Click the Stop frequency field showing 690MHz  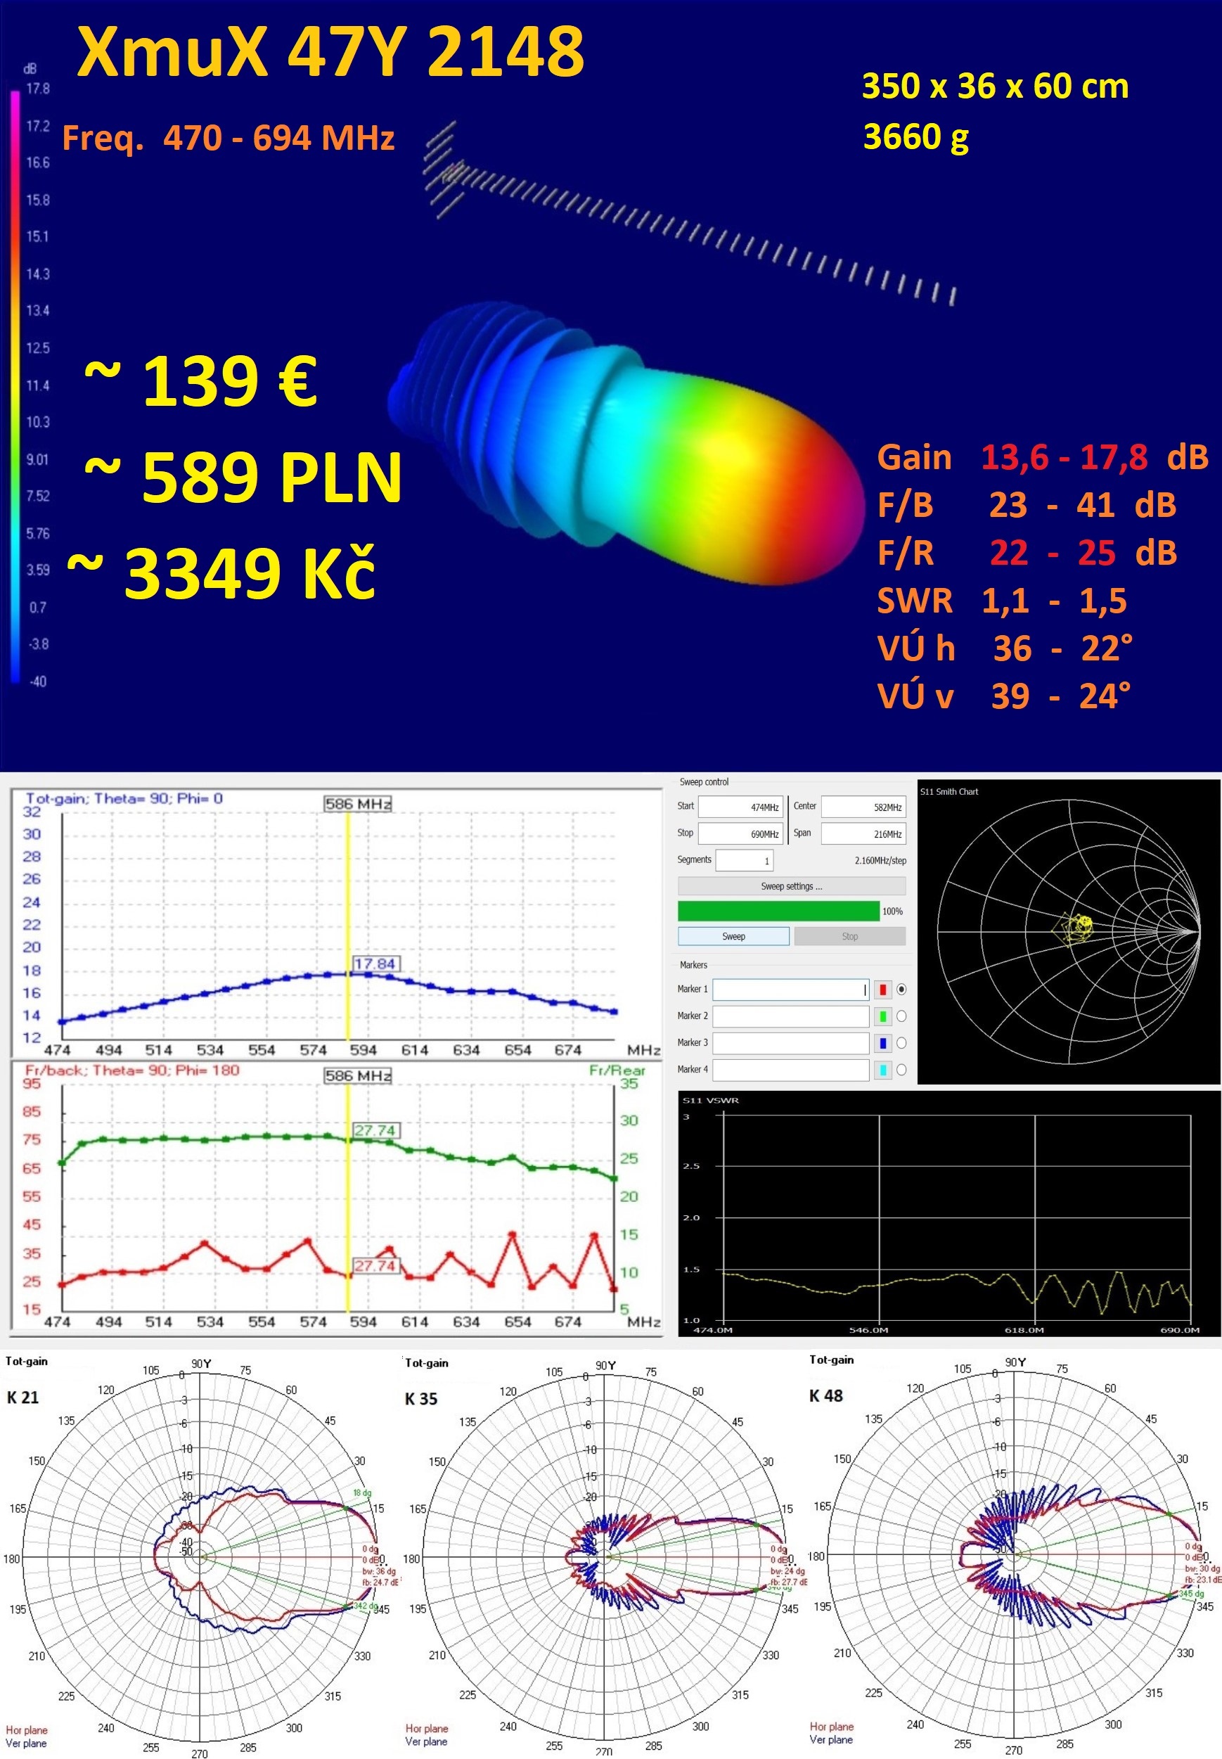point(740,833)
